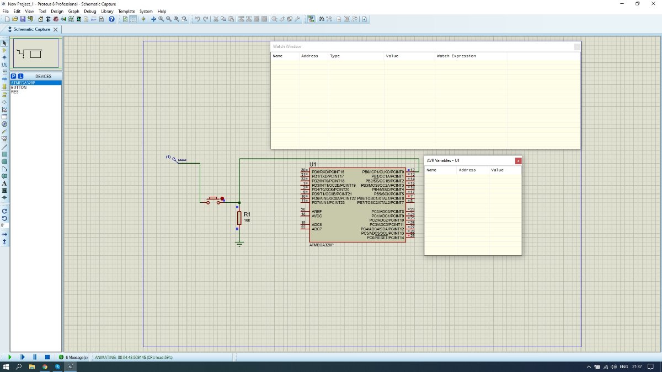Screen dimensions: 662x372
Task: Open the System menu
Action: [x=146, y=11]
